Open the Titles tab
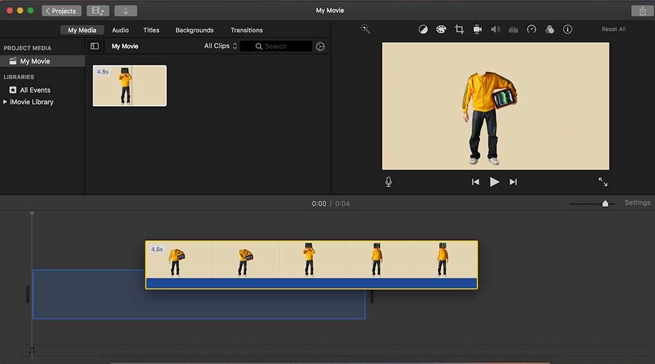 [x=151, y=30]
